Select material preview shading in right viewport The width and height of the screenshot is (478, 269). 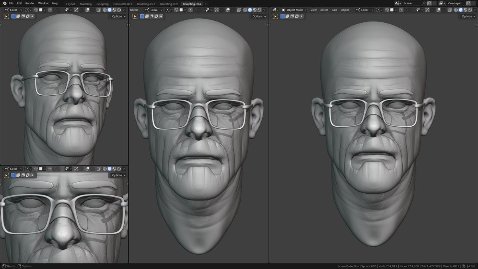465,10
